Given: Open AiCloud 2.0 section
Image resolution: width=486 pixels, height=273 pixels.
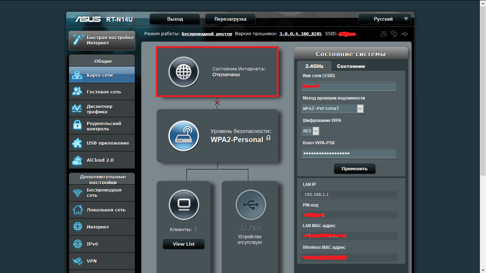Looking at the screenshot, I should point(102,160).
